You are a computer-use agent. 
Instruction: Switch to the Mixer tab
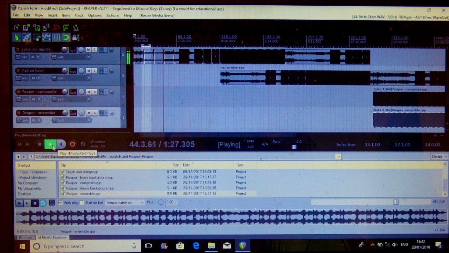[x=27, y=237]
